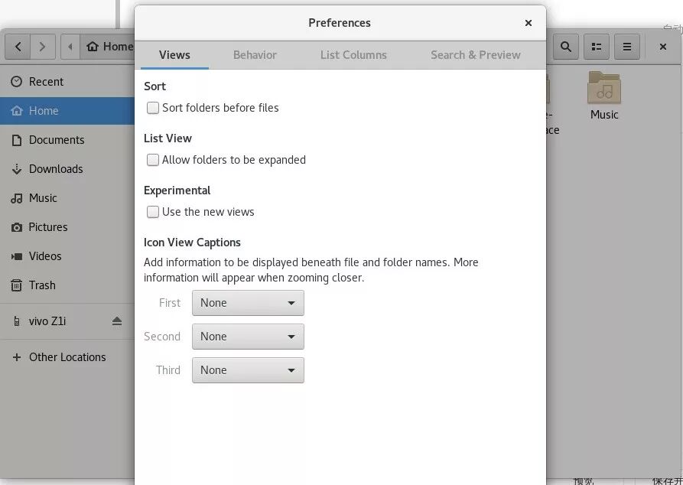
Task: Expand the Second caption dropdown
Action: coord(248,337)
